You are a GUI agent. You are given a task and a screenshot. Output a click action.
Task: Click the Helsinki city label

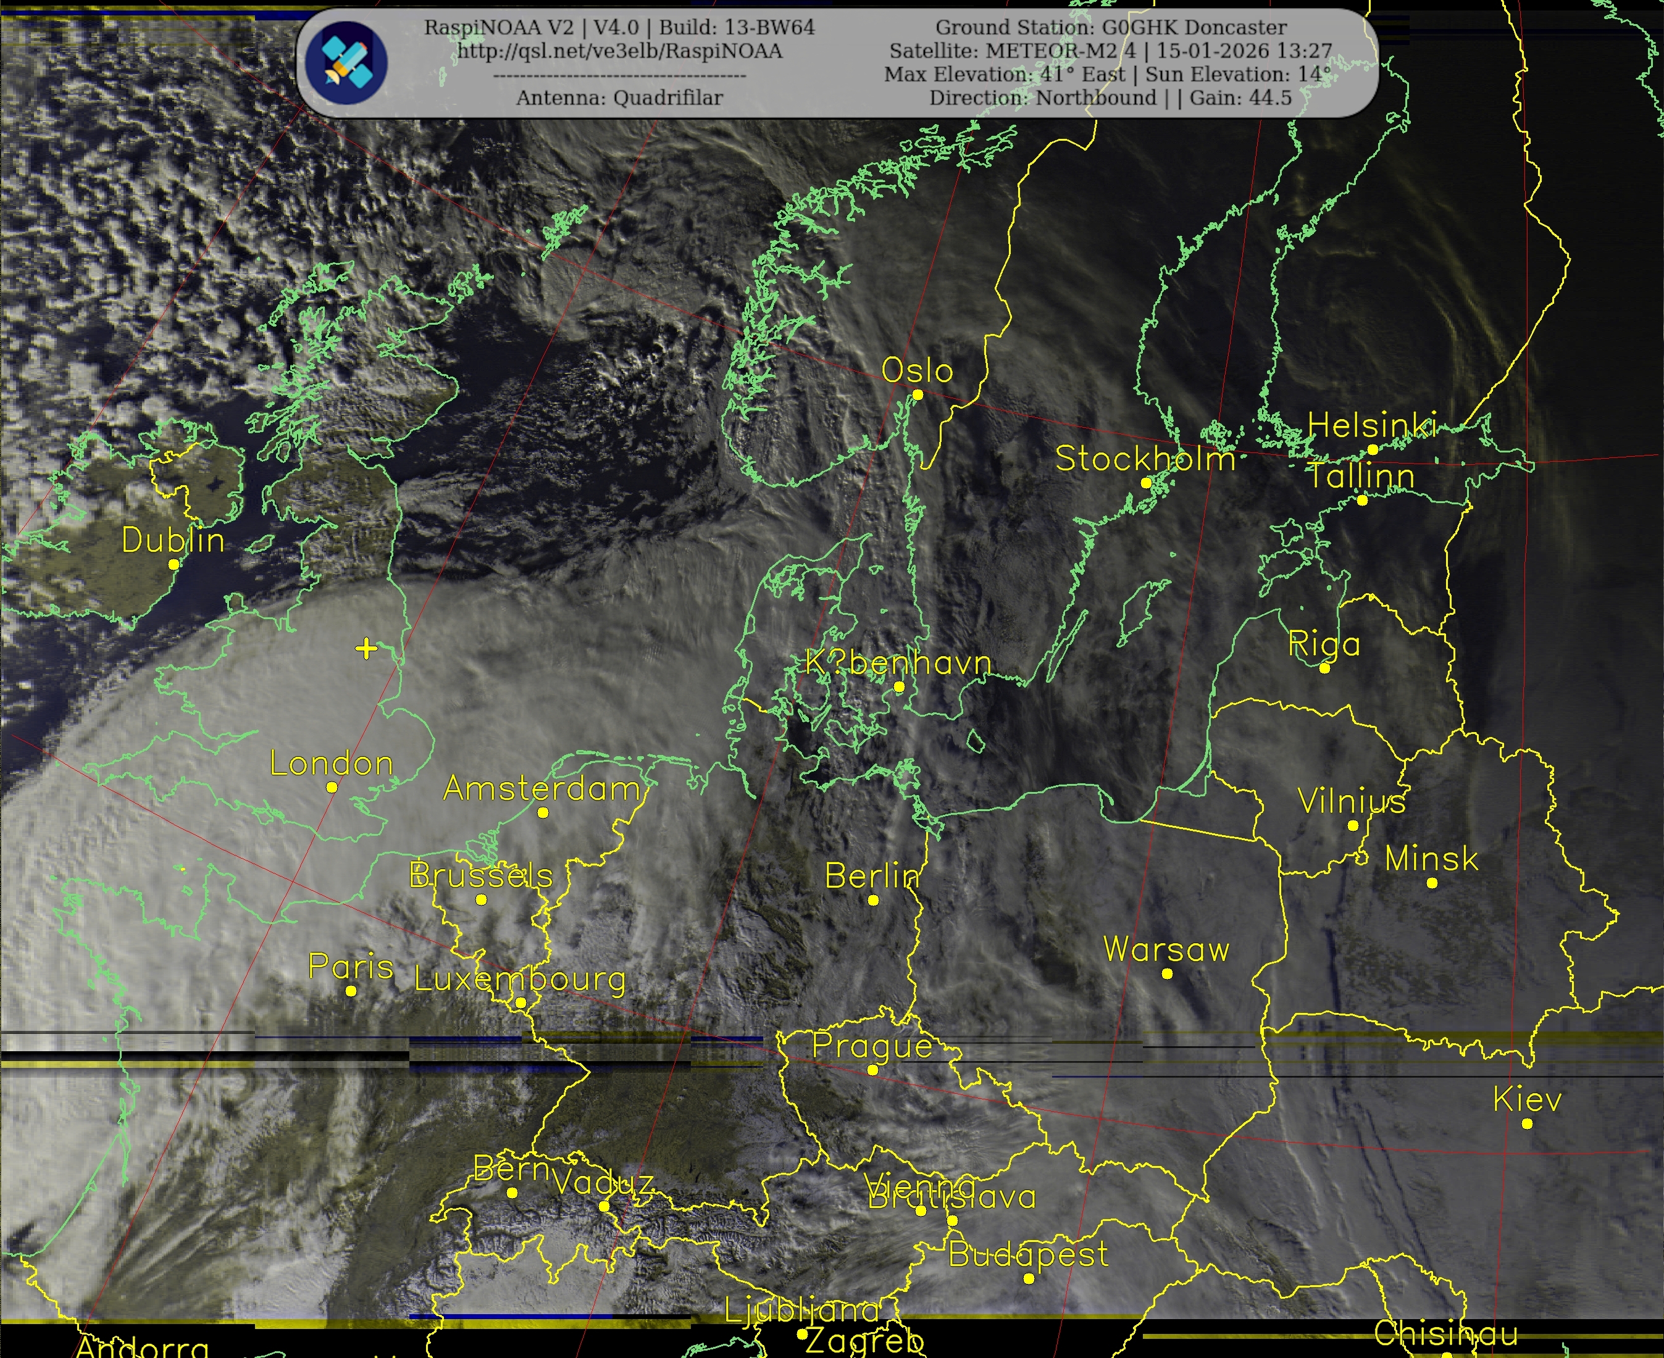point(1372,425)
